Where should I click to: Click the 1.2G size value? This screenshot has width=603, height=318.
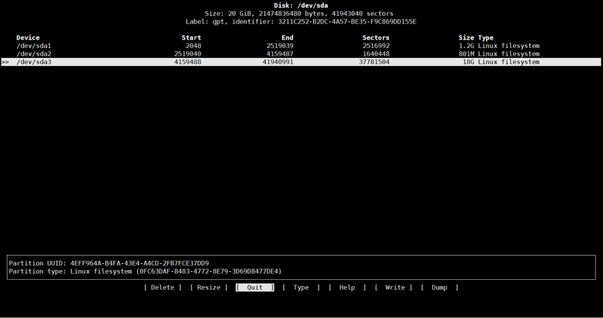466,46
